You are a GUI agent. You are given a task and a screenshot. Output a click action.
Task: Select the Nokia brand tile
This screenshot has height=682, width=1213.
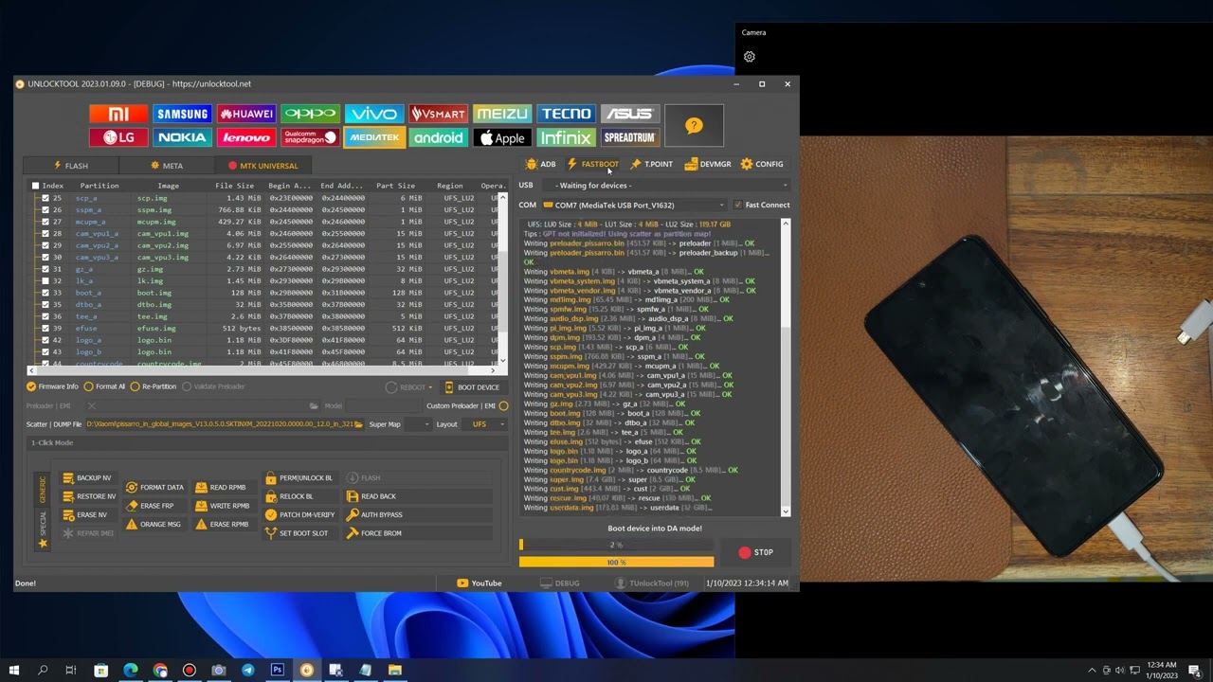(182, 137)
